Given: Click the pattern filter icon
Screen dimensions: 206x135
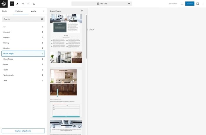Looking at the screenshot, I should click(82, 11).
